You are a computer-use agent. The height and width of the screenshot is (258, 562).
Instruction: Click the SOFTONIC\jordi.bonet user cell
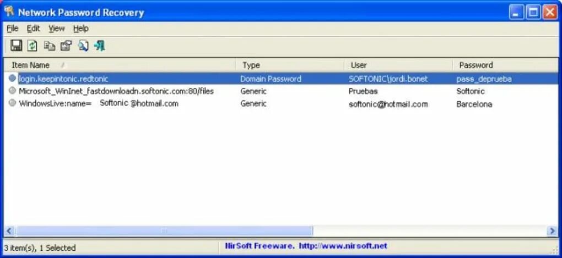tap(388, 79)
